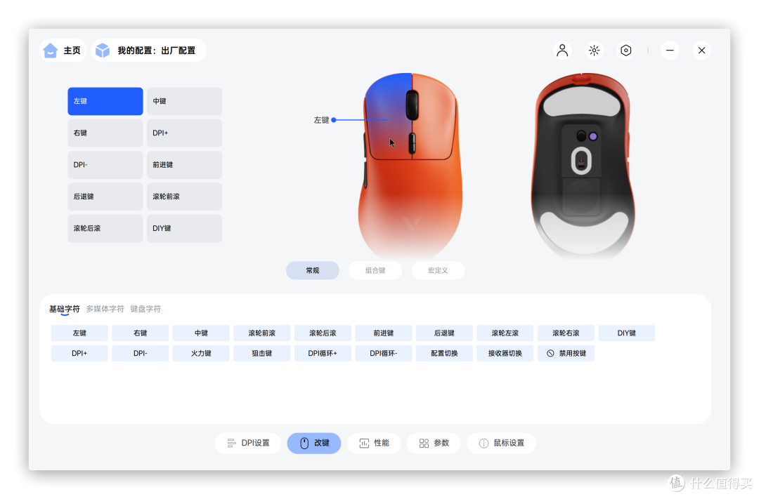
Task: Assign DPI+ from the basic characters
Action: tap(79, 354)
